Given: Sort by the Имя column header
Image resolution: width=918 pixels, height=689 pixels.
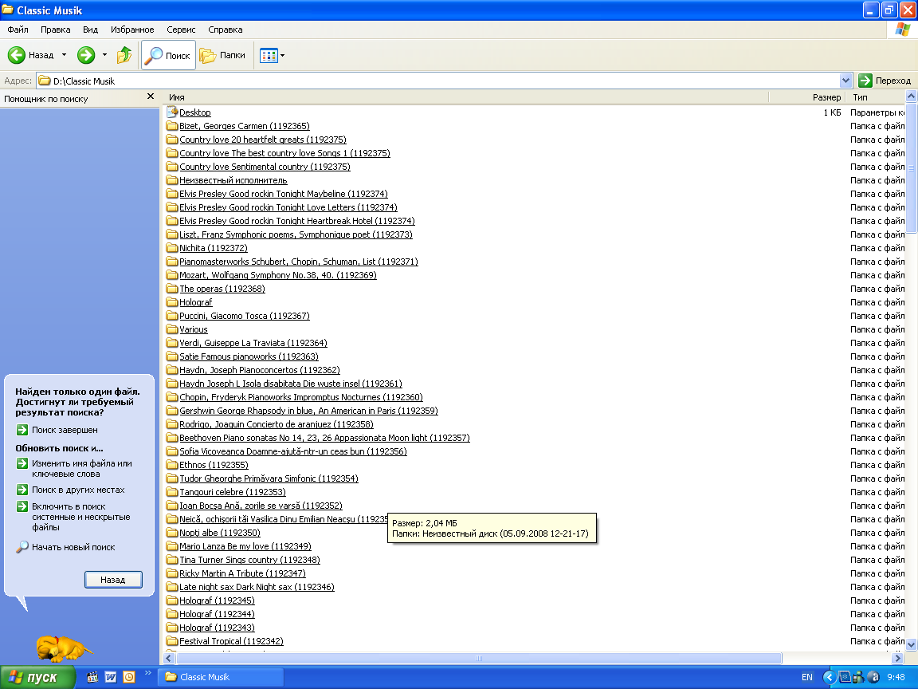Looking at the screenshot, I should (x=467, y=97).
